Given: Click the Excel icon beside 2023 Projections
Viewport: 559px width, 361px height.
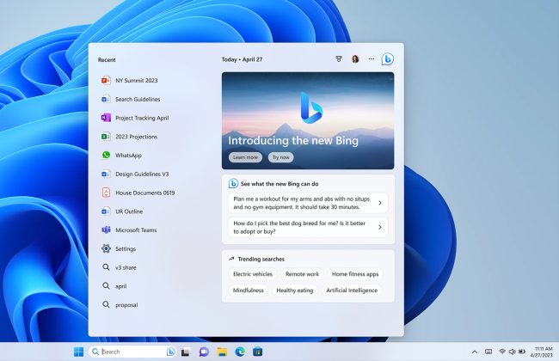Looking at the screenshot, I should point(106,137).
